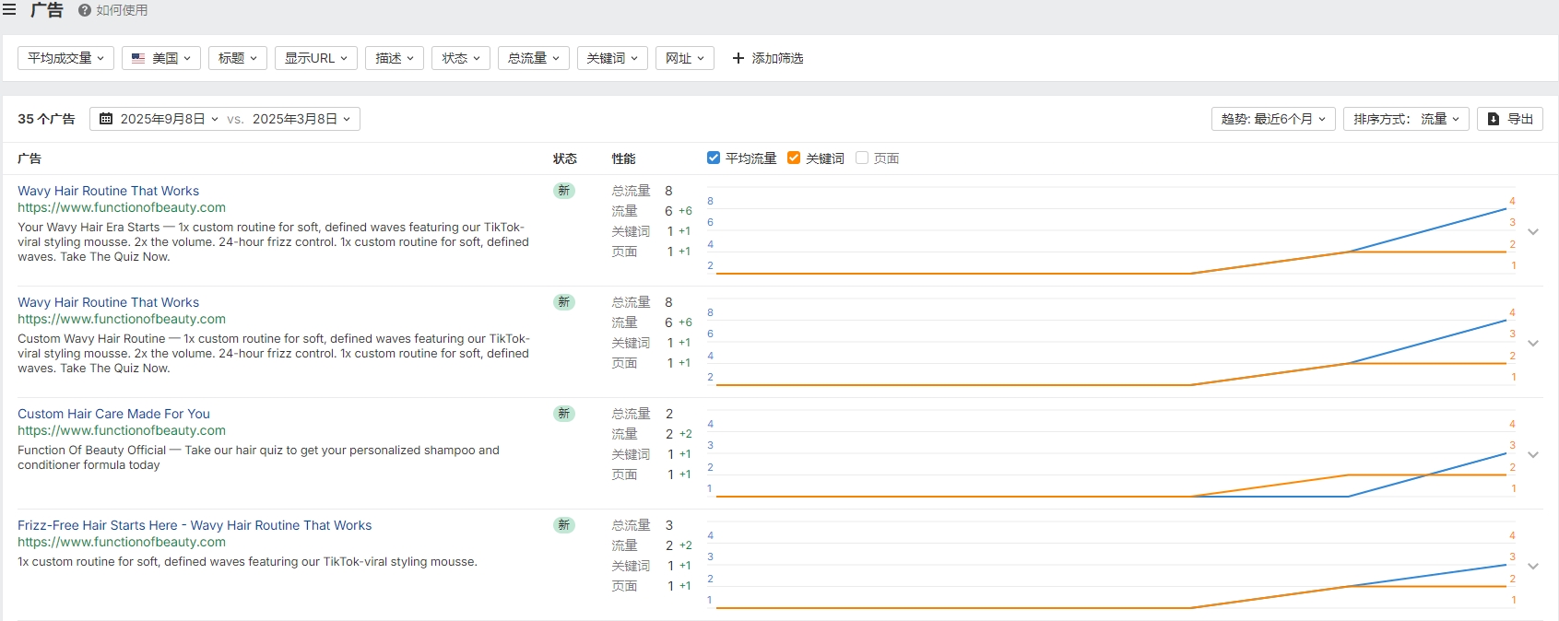Open the 排序方式: 流量 dropdown

1406,119
